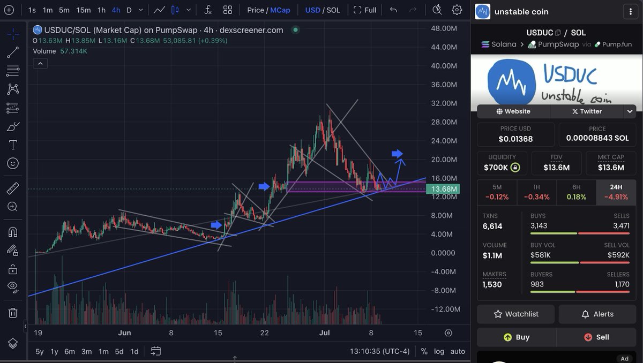Toggle percentage scale
Viewport: 643px width, 363px height.
(424, 351)
